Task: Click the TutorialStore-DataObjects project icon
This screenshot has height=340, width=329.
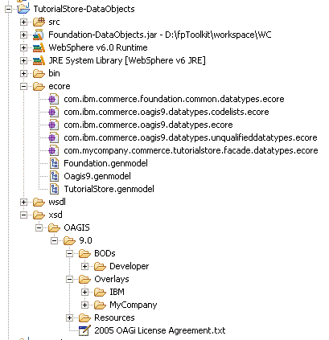Action: point(23,9)
